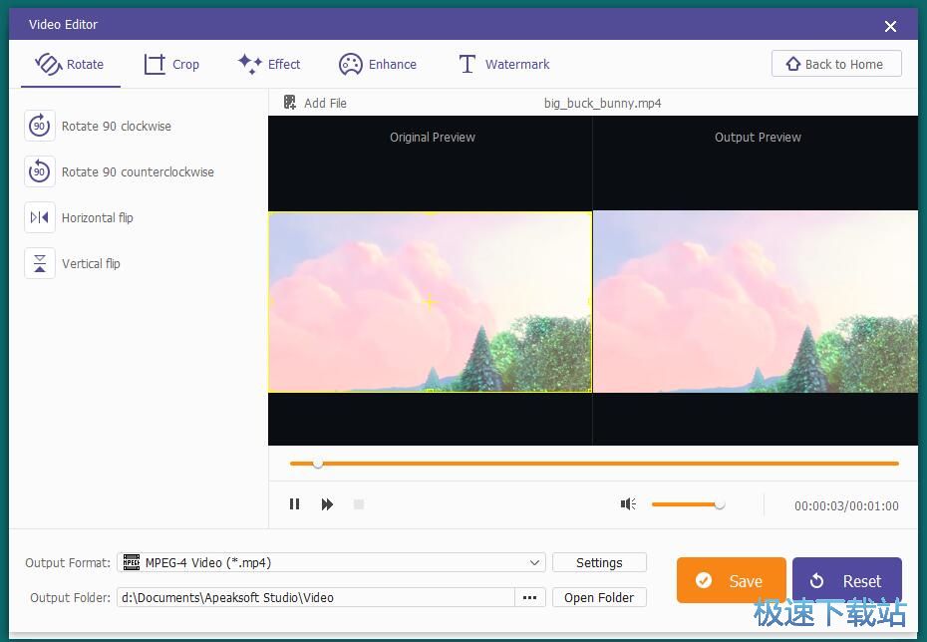The height and width of the screenshot is (642, 927).
Task: Select Horizontal flip text
Action: click(x=98, y=217)
